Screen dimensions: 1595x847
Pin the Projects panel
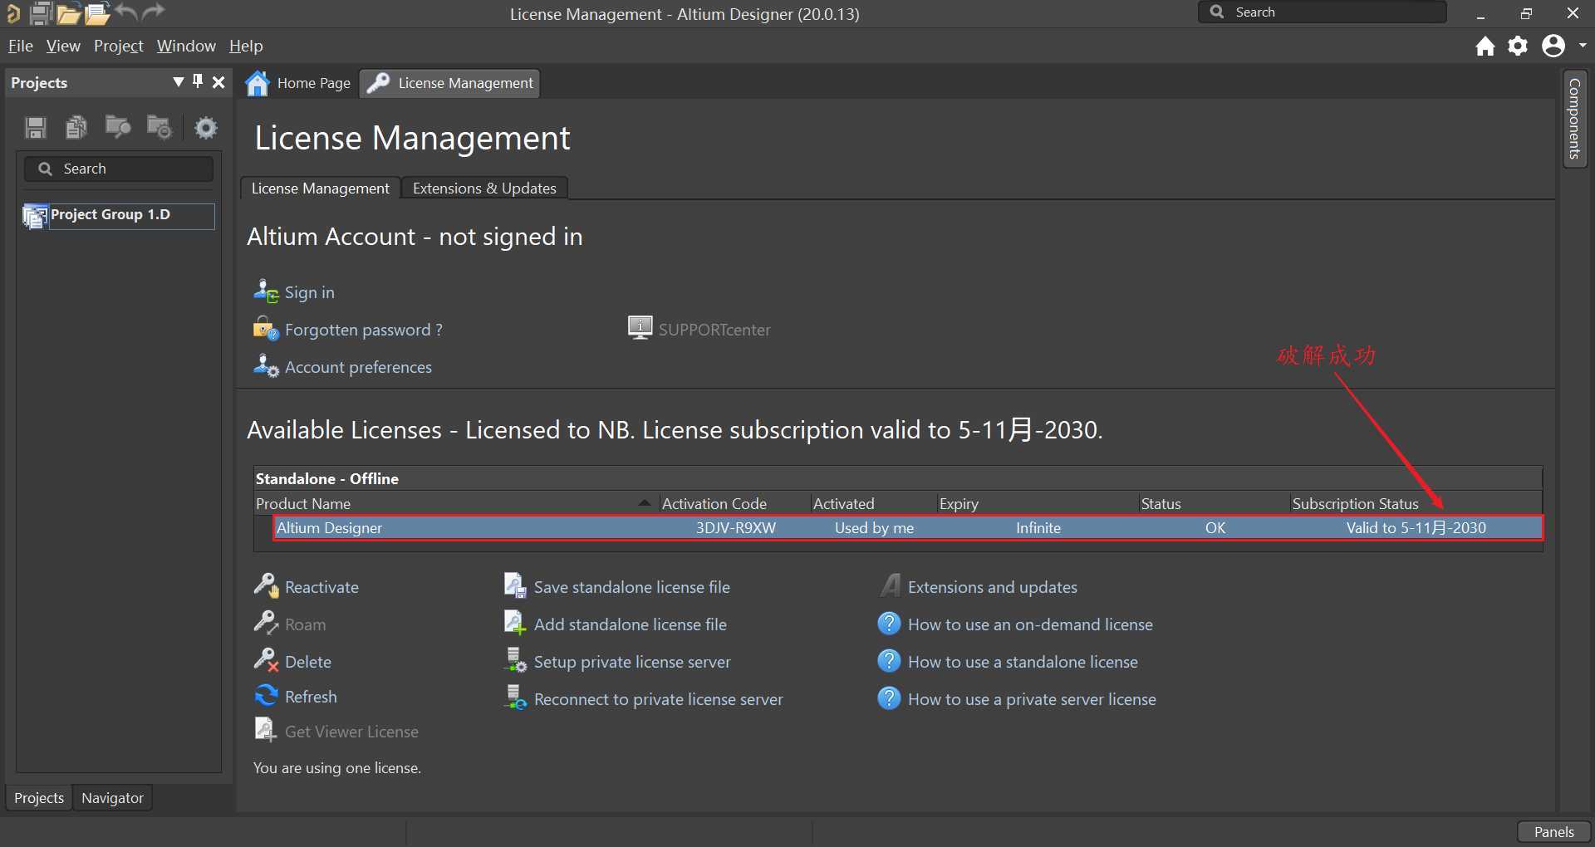pos(198,81)
